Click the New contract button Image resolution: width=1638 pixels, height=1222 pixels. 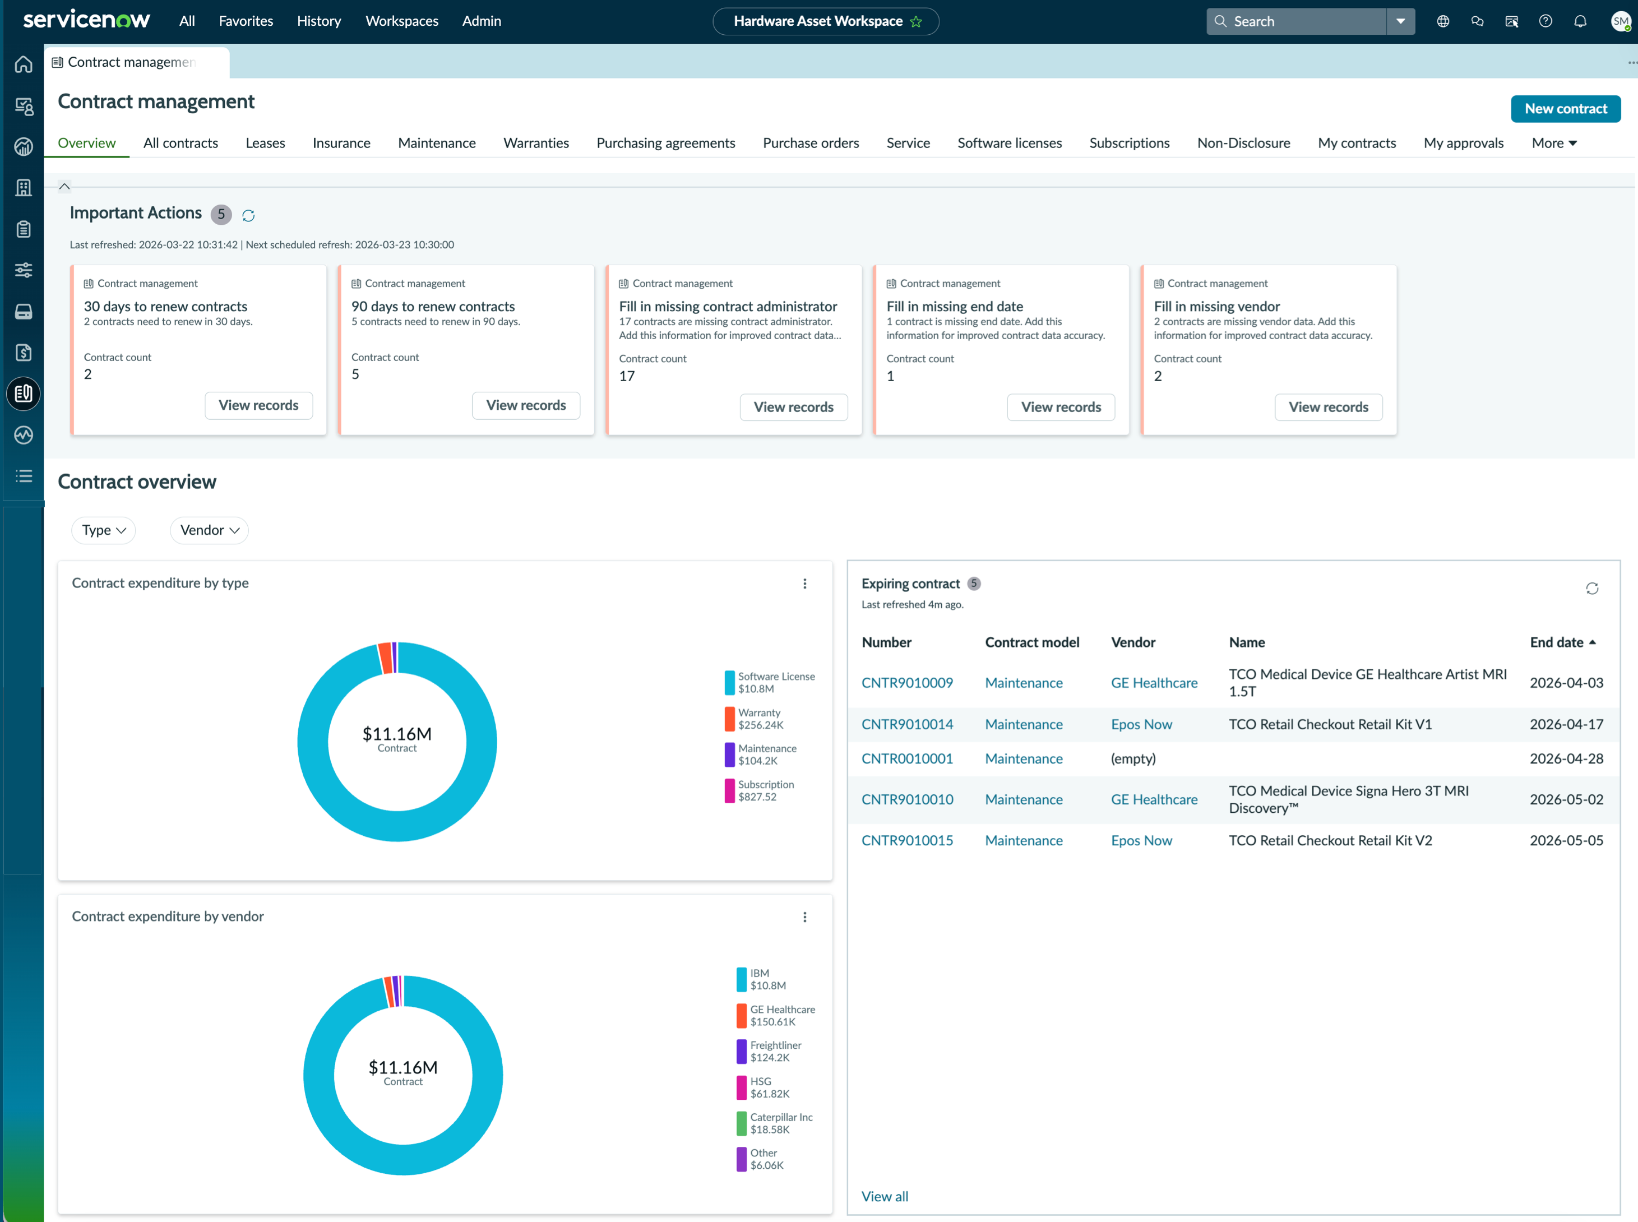coord(1566,109)
